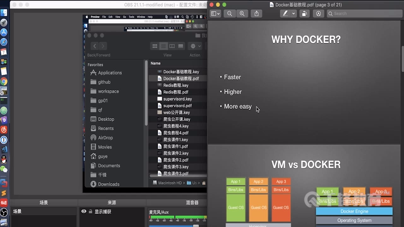Image resolution: width=404 pixels, height=227 pixels.
Task: Click the Preview window vertical scrollbar
Action: [402, 59]
